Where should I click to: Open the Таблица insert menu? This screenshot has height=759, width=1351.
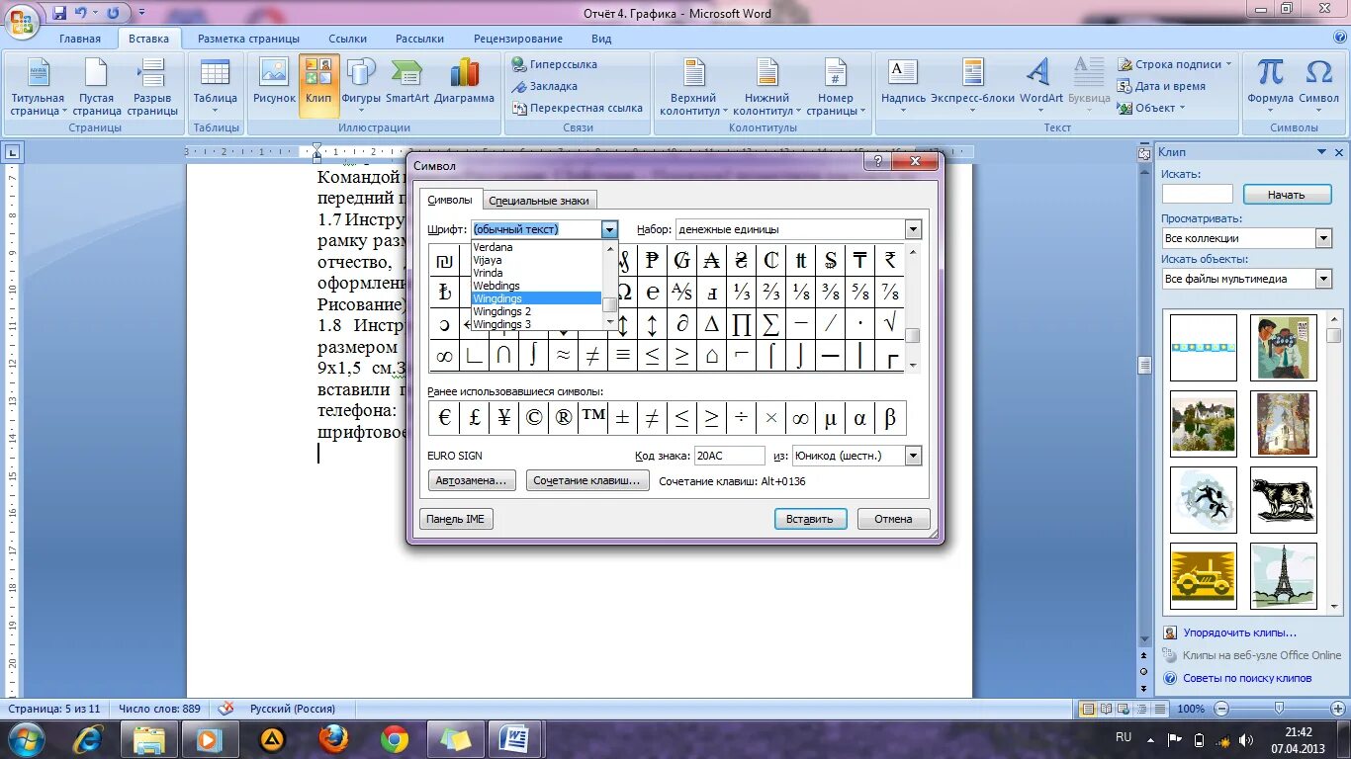[215, 87]
